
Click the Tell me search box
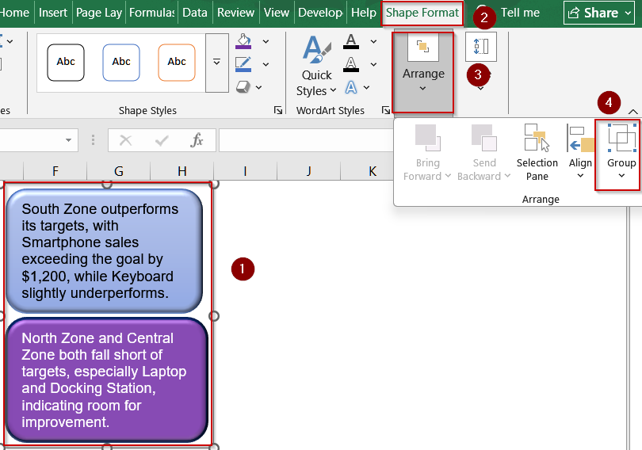click(520, 13)
